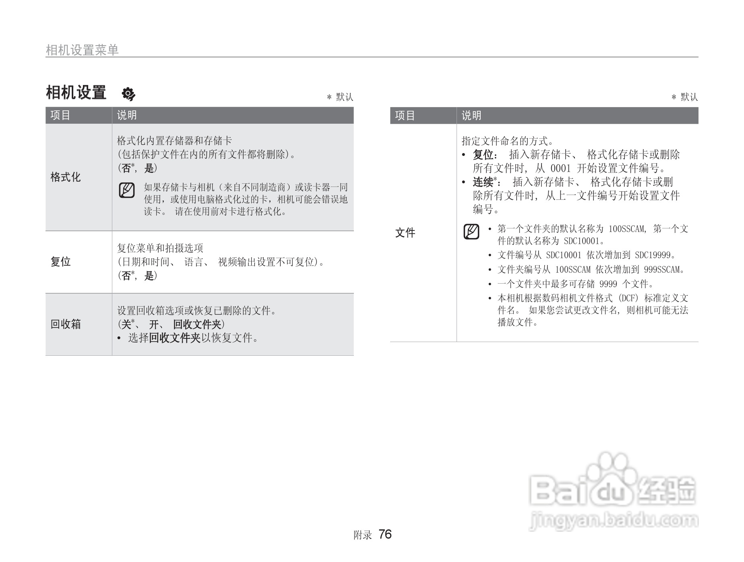The width and height of the screenshot is (744, 562).
Task: Click the note icon in the 文件 row
Action: click(x=471, y=232)
